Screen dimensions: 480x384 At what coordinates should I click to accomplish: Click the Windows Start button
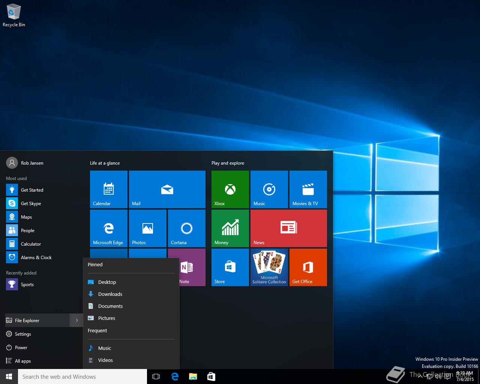coord(9,376)
